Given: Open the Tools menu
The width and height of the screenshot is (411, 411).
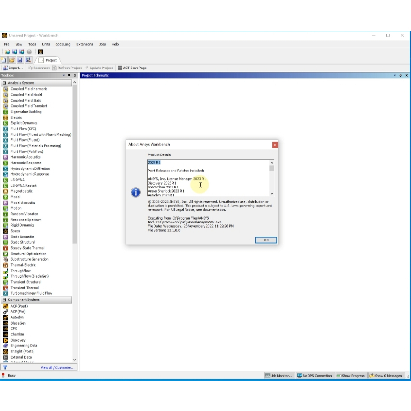Looking at the screenshot, I should coord(32,44).
